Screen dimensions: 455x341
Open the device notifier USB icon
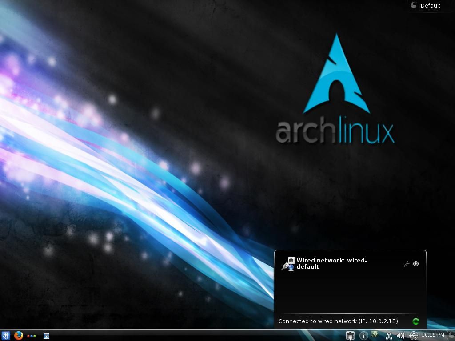[x=413, y=336]
